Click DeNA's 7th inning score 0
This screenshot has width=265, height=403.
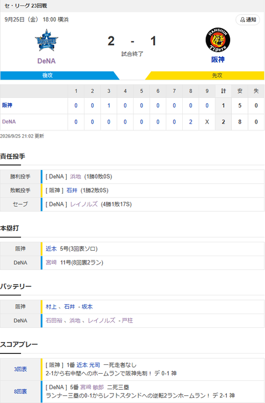(174, 122)
